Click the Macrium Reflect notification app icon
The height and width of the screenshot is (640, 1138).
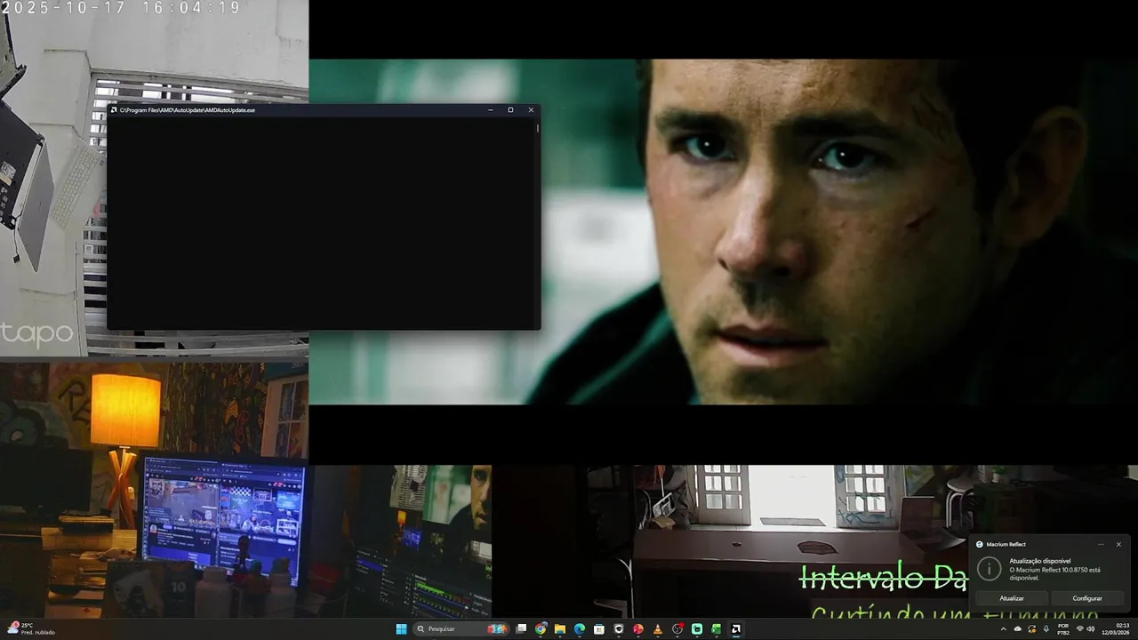tap(980, 544)
